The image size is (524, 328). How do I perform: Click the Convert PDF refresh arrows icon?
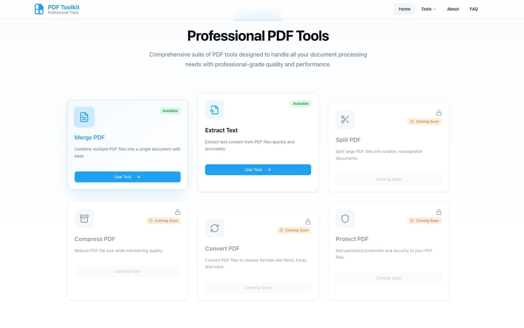tap(214, 228)
